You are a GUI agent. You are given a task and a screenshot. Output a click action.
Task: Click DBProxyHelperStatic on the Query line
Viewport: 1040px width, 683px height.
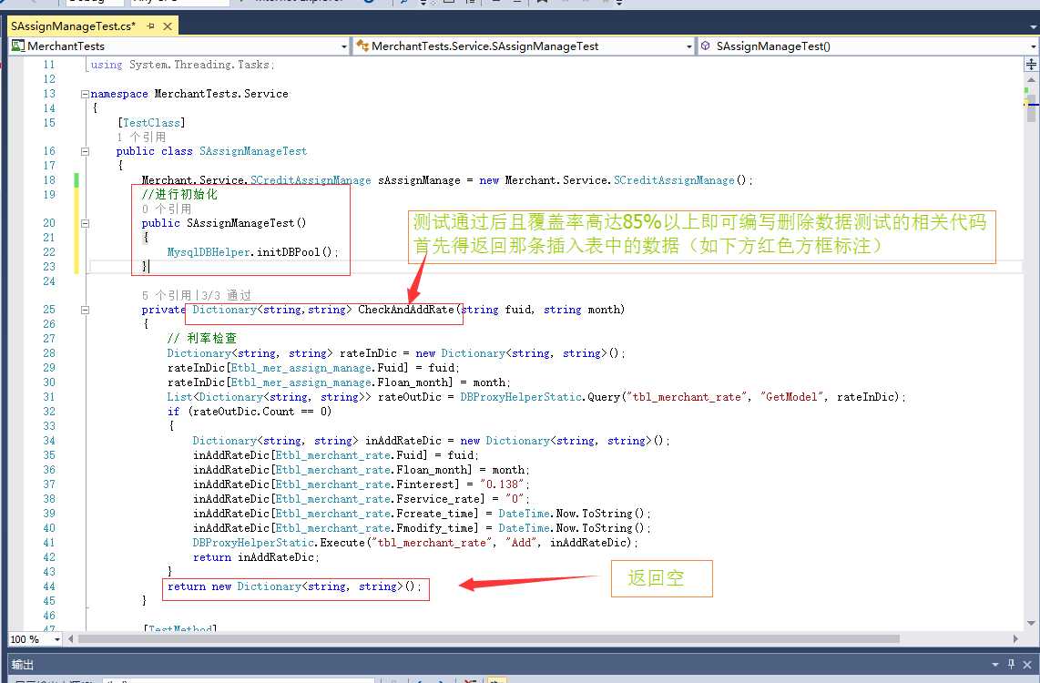tap(521, 397)
